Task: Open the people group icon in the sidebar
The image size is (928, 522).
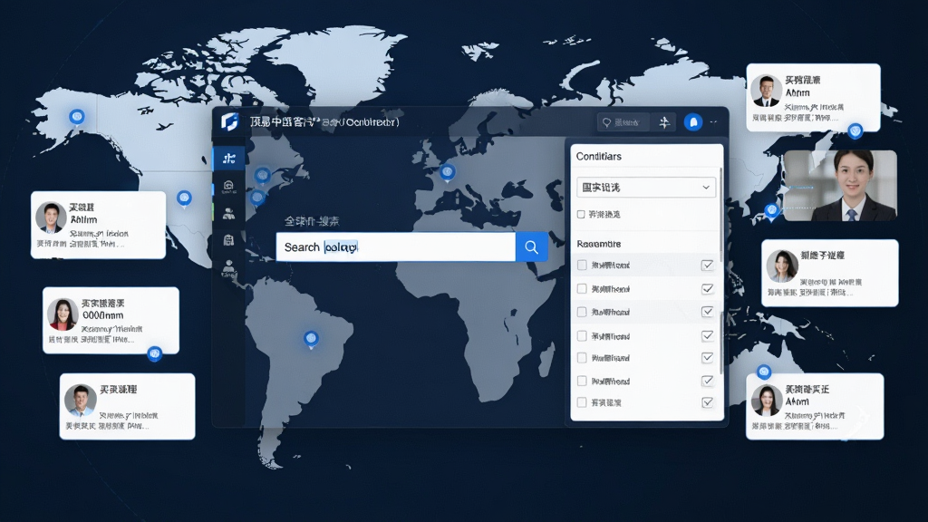Action: click(229, 214)
